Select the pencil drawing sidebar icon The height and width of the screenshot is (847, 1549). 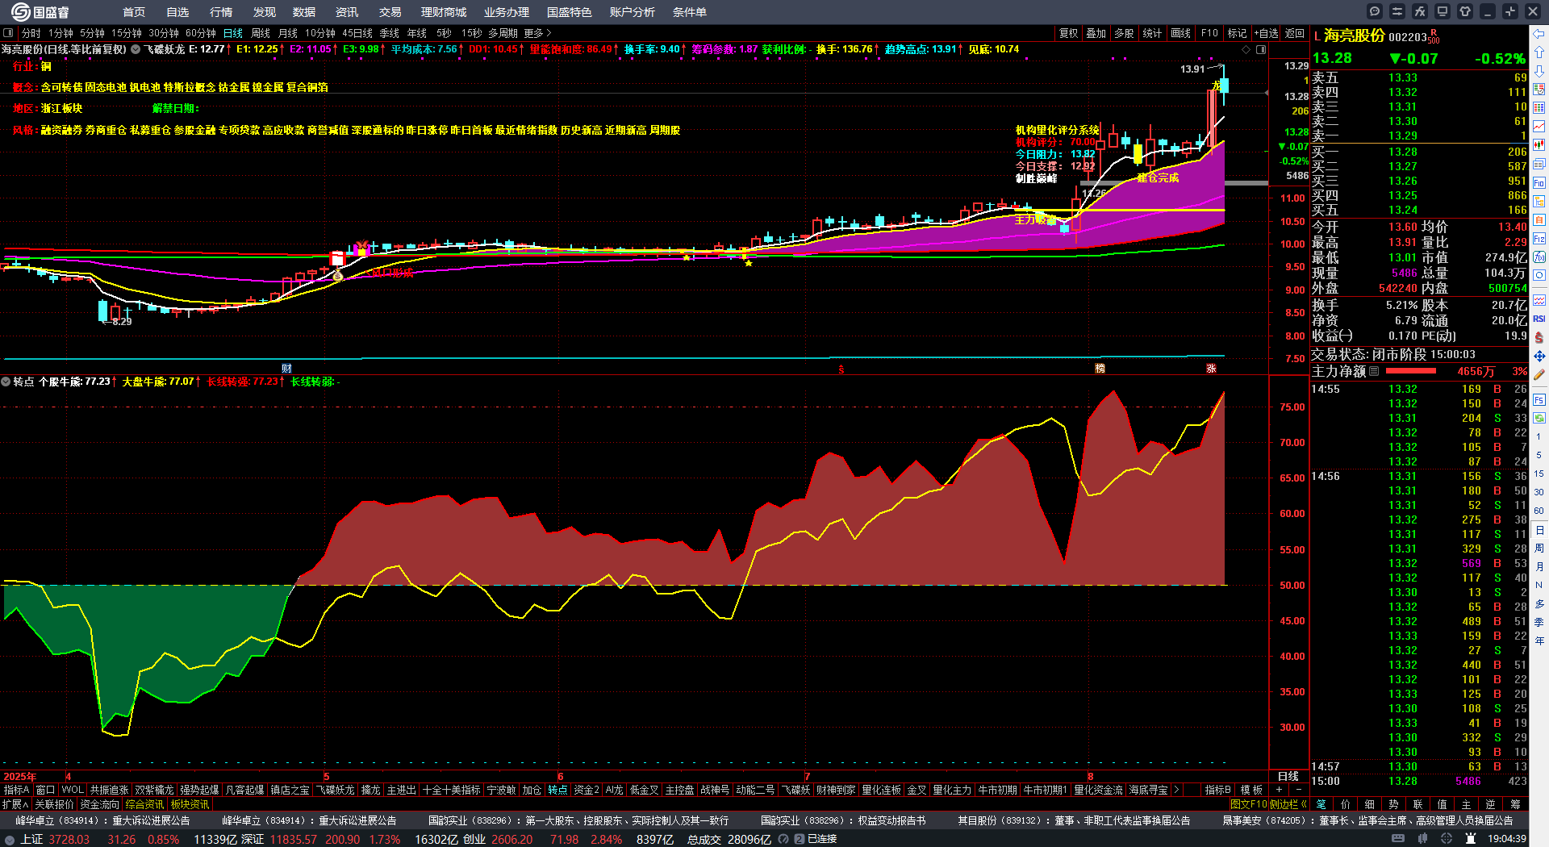[1539, 375]
